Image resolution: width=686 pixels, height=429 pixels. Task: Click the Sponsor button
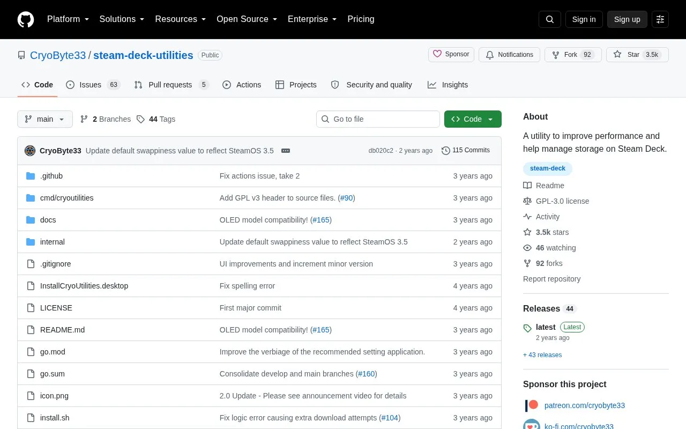pyautogui.click(x=451, y=55)
